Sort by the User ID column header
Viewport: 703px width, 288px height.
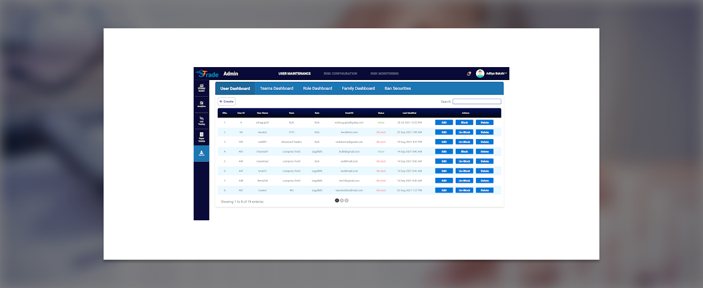[240, 113]
